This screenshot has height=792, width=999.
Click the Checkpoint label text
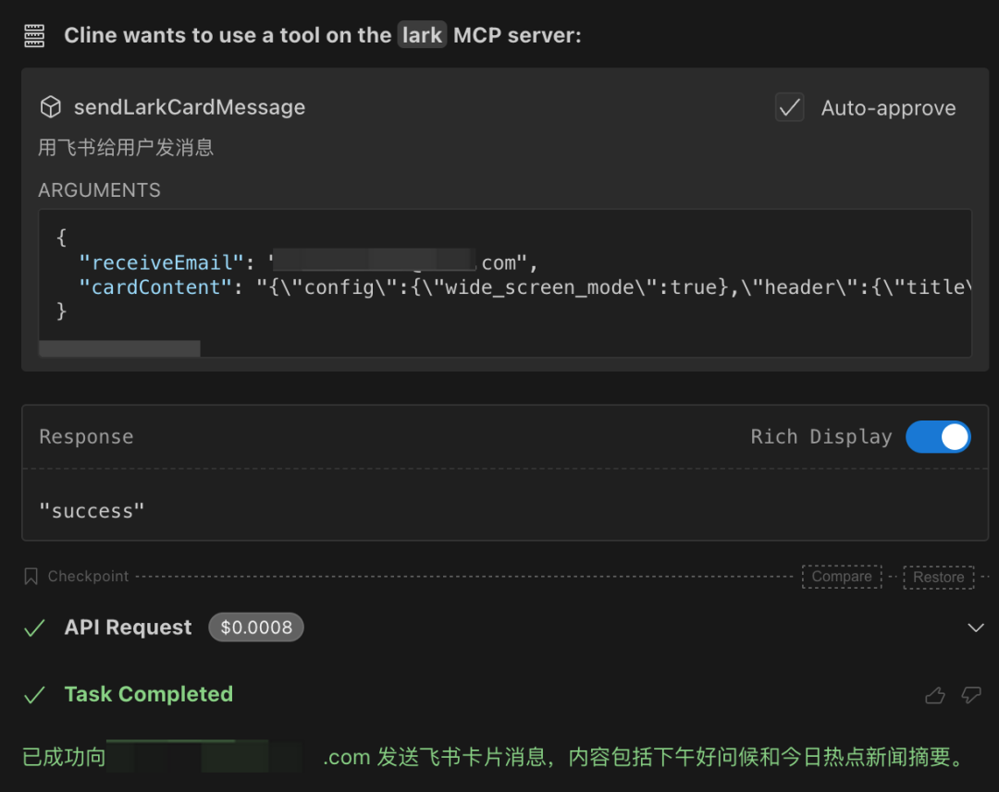point(88,576)
